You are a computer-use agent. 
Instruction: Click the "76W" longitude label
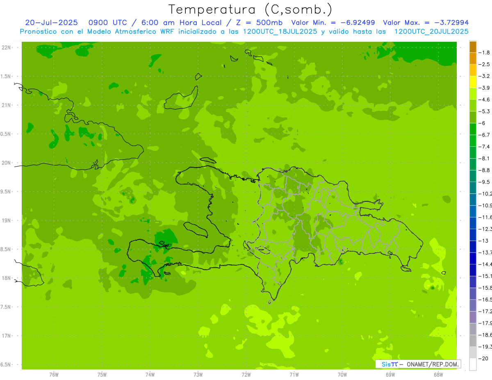pos(54,375)
